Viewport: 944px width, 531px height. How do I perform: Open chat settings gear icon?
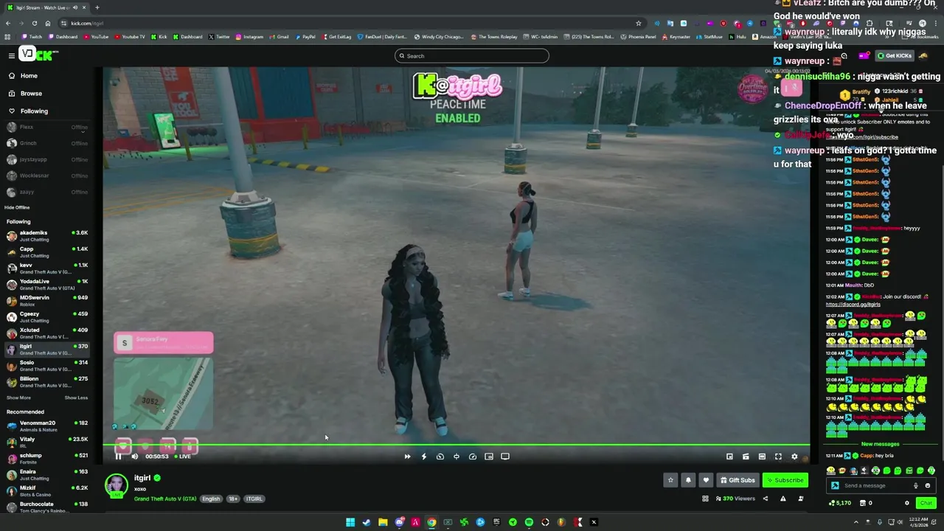tap(907, 503)
